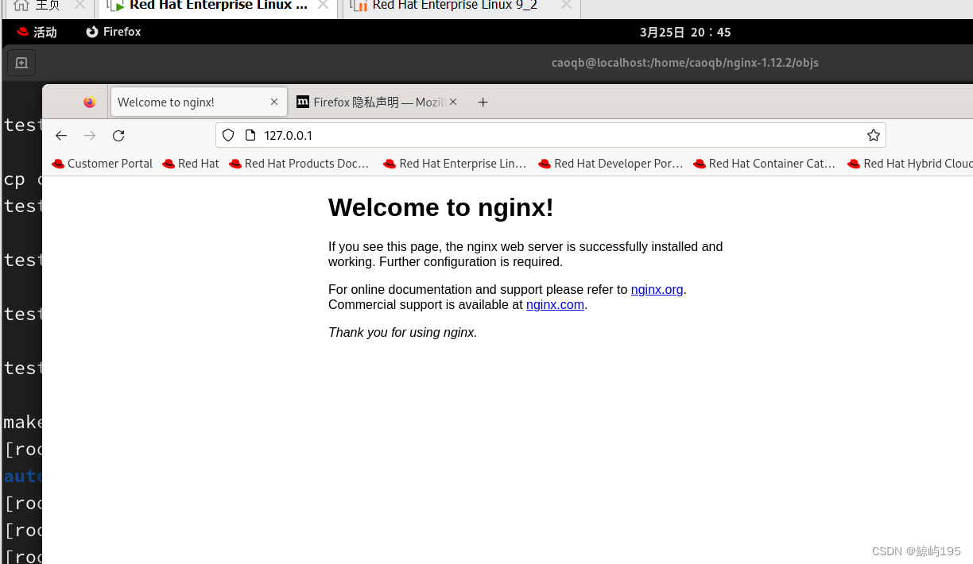Follow the nginx.com link

pos(555,304)
